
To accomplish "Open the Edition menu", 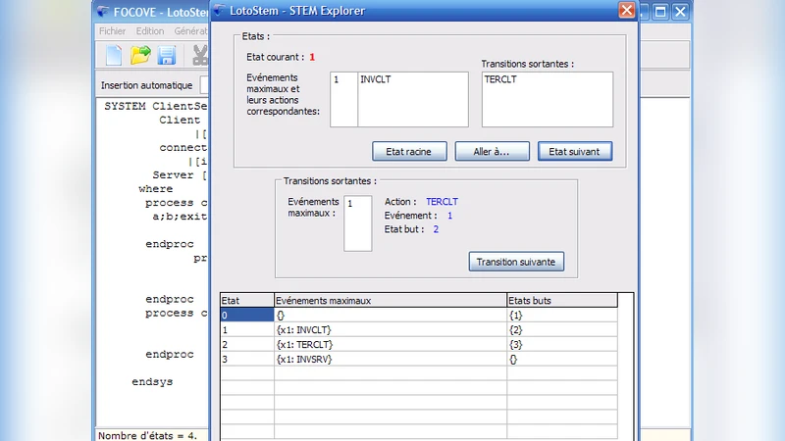I will (x=150, y=31).
